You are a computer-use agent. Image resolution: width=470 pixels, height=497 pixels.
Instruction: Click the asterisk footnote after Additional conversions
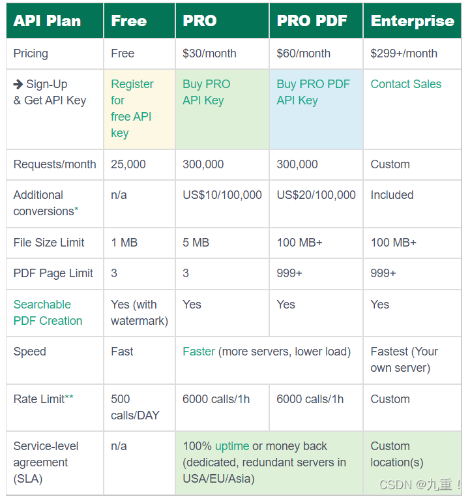click(x=76, y=209)
